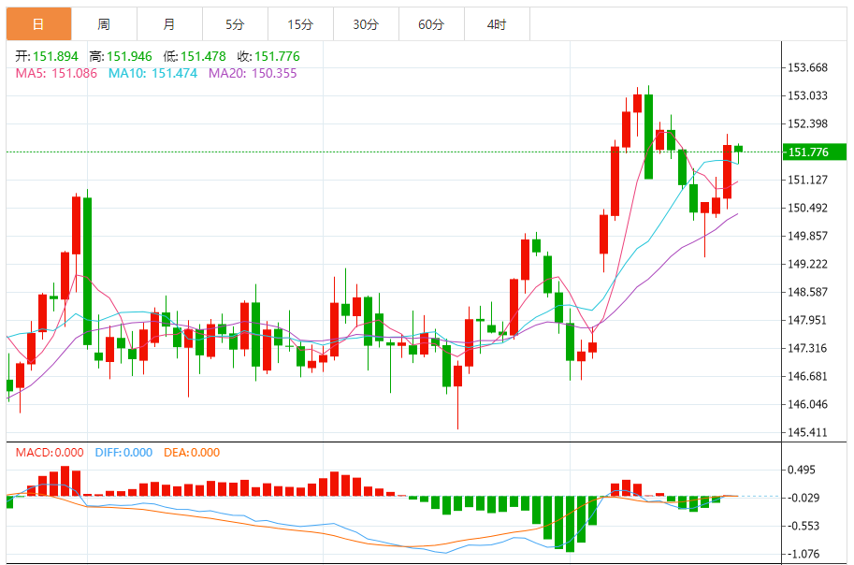Switch to the 4时 four-hour tab
Image resolution: width=854 pixels, height=565 pixels.
click(x=497, y=24)
